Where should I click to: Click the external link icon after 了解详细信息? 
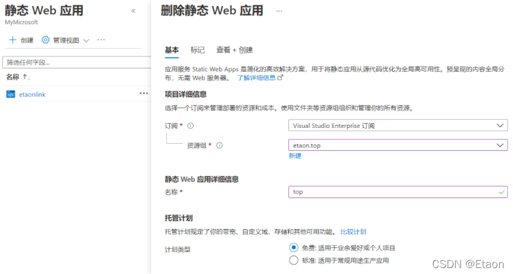(x=280, y=78)
